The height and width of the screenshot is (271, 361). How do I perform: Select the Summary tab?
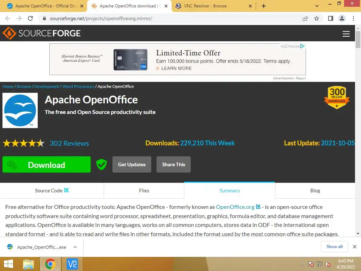click(x=230, y=191)
